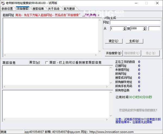163x134 pixels.
Task: Close the application window
Action: click(x=157, y=3)
